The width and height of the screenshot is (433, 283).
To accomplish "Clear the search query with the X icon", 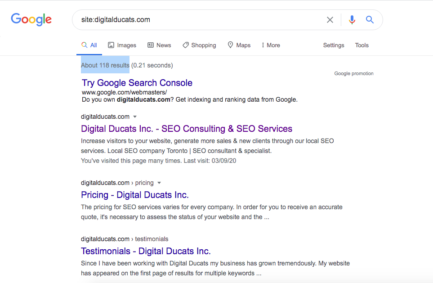I will tap(330, 20).
